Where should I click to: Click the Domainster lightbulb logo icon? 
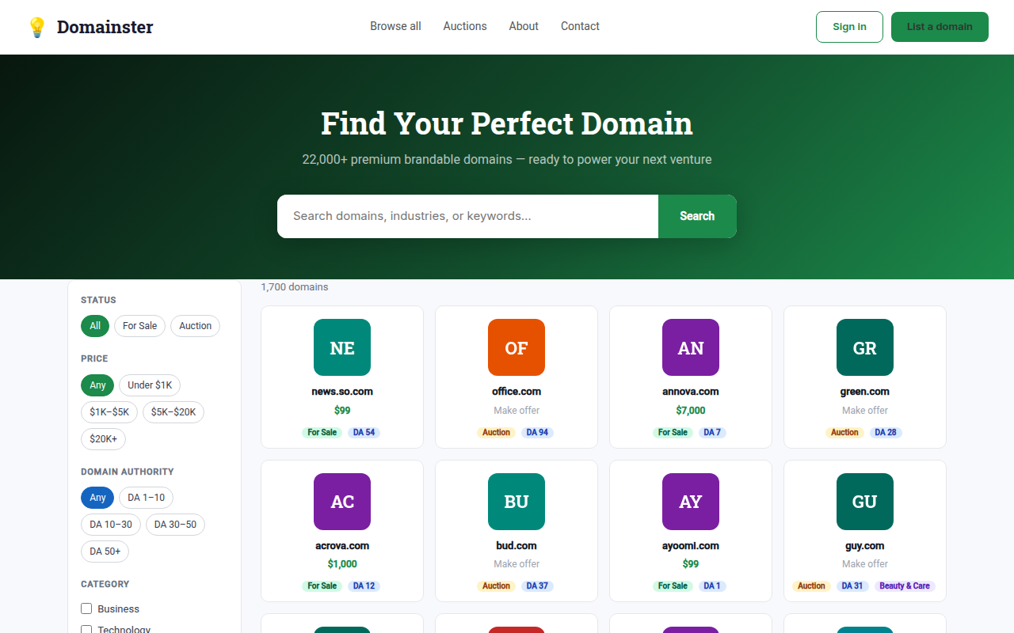click(x=37, y=27)
